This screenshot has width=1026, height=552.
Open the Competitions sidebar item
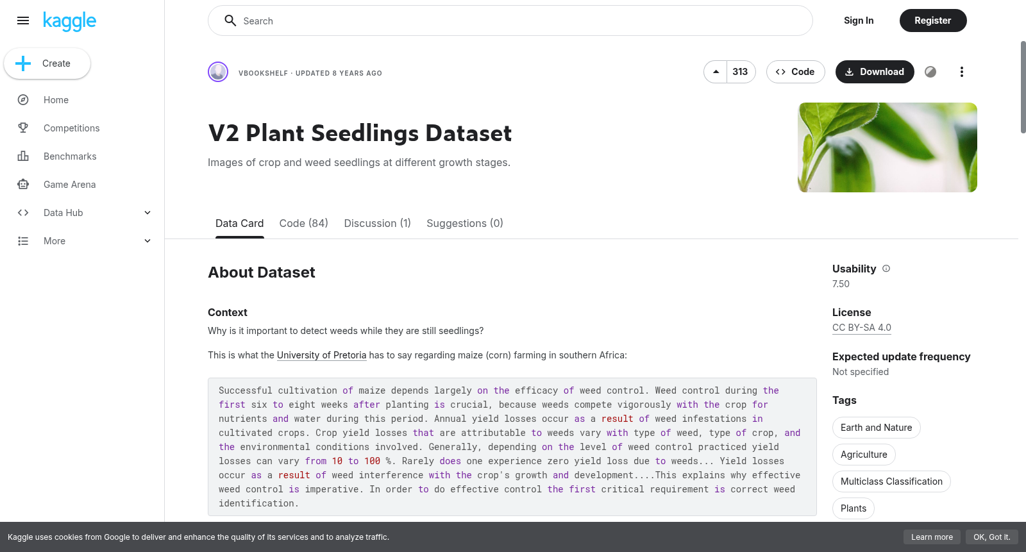point(83,128)
